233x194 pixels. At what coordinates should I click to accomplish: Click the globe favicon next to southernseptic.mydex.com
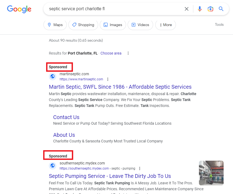coord(53,166)
